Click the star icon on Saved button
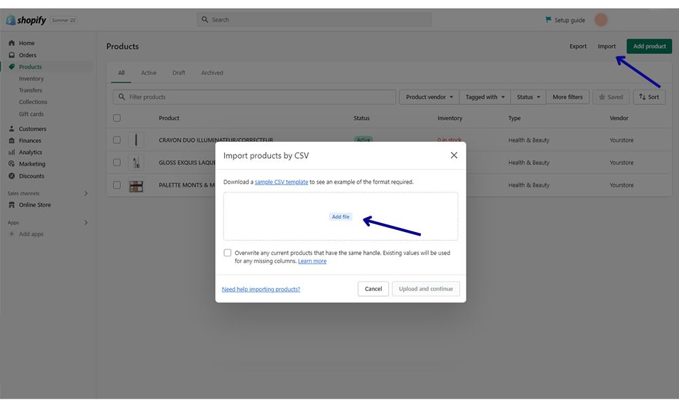The height and width of the screenshot is (407, 679). (x=602, y=97)
